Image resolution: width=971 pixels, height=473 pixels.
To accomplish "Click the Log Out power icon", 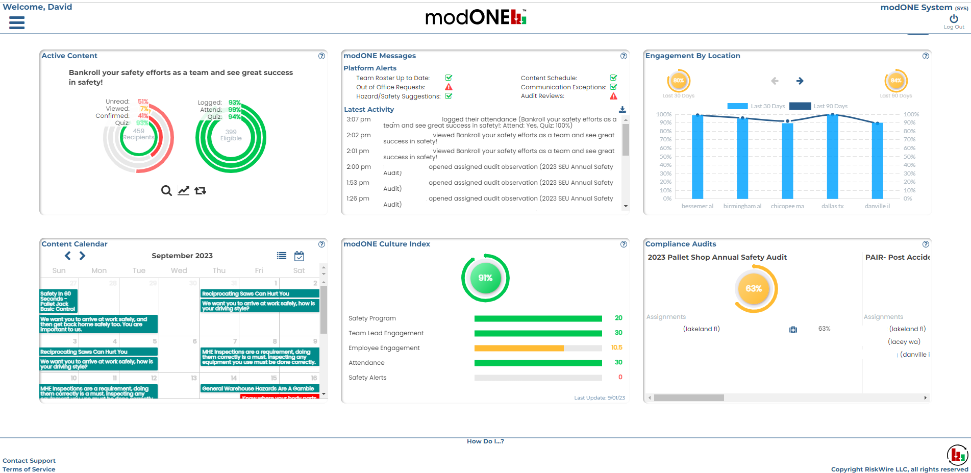I will (x=954, y=18).
